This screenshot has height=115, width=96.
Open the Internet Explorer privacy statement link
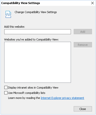tap(62, 98)
